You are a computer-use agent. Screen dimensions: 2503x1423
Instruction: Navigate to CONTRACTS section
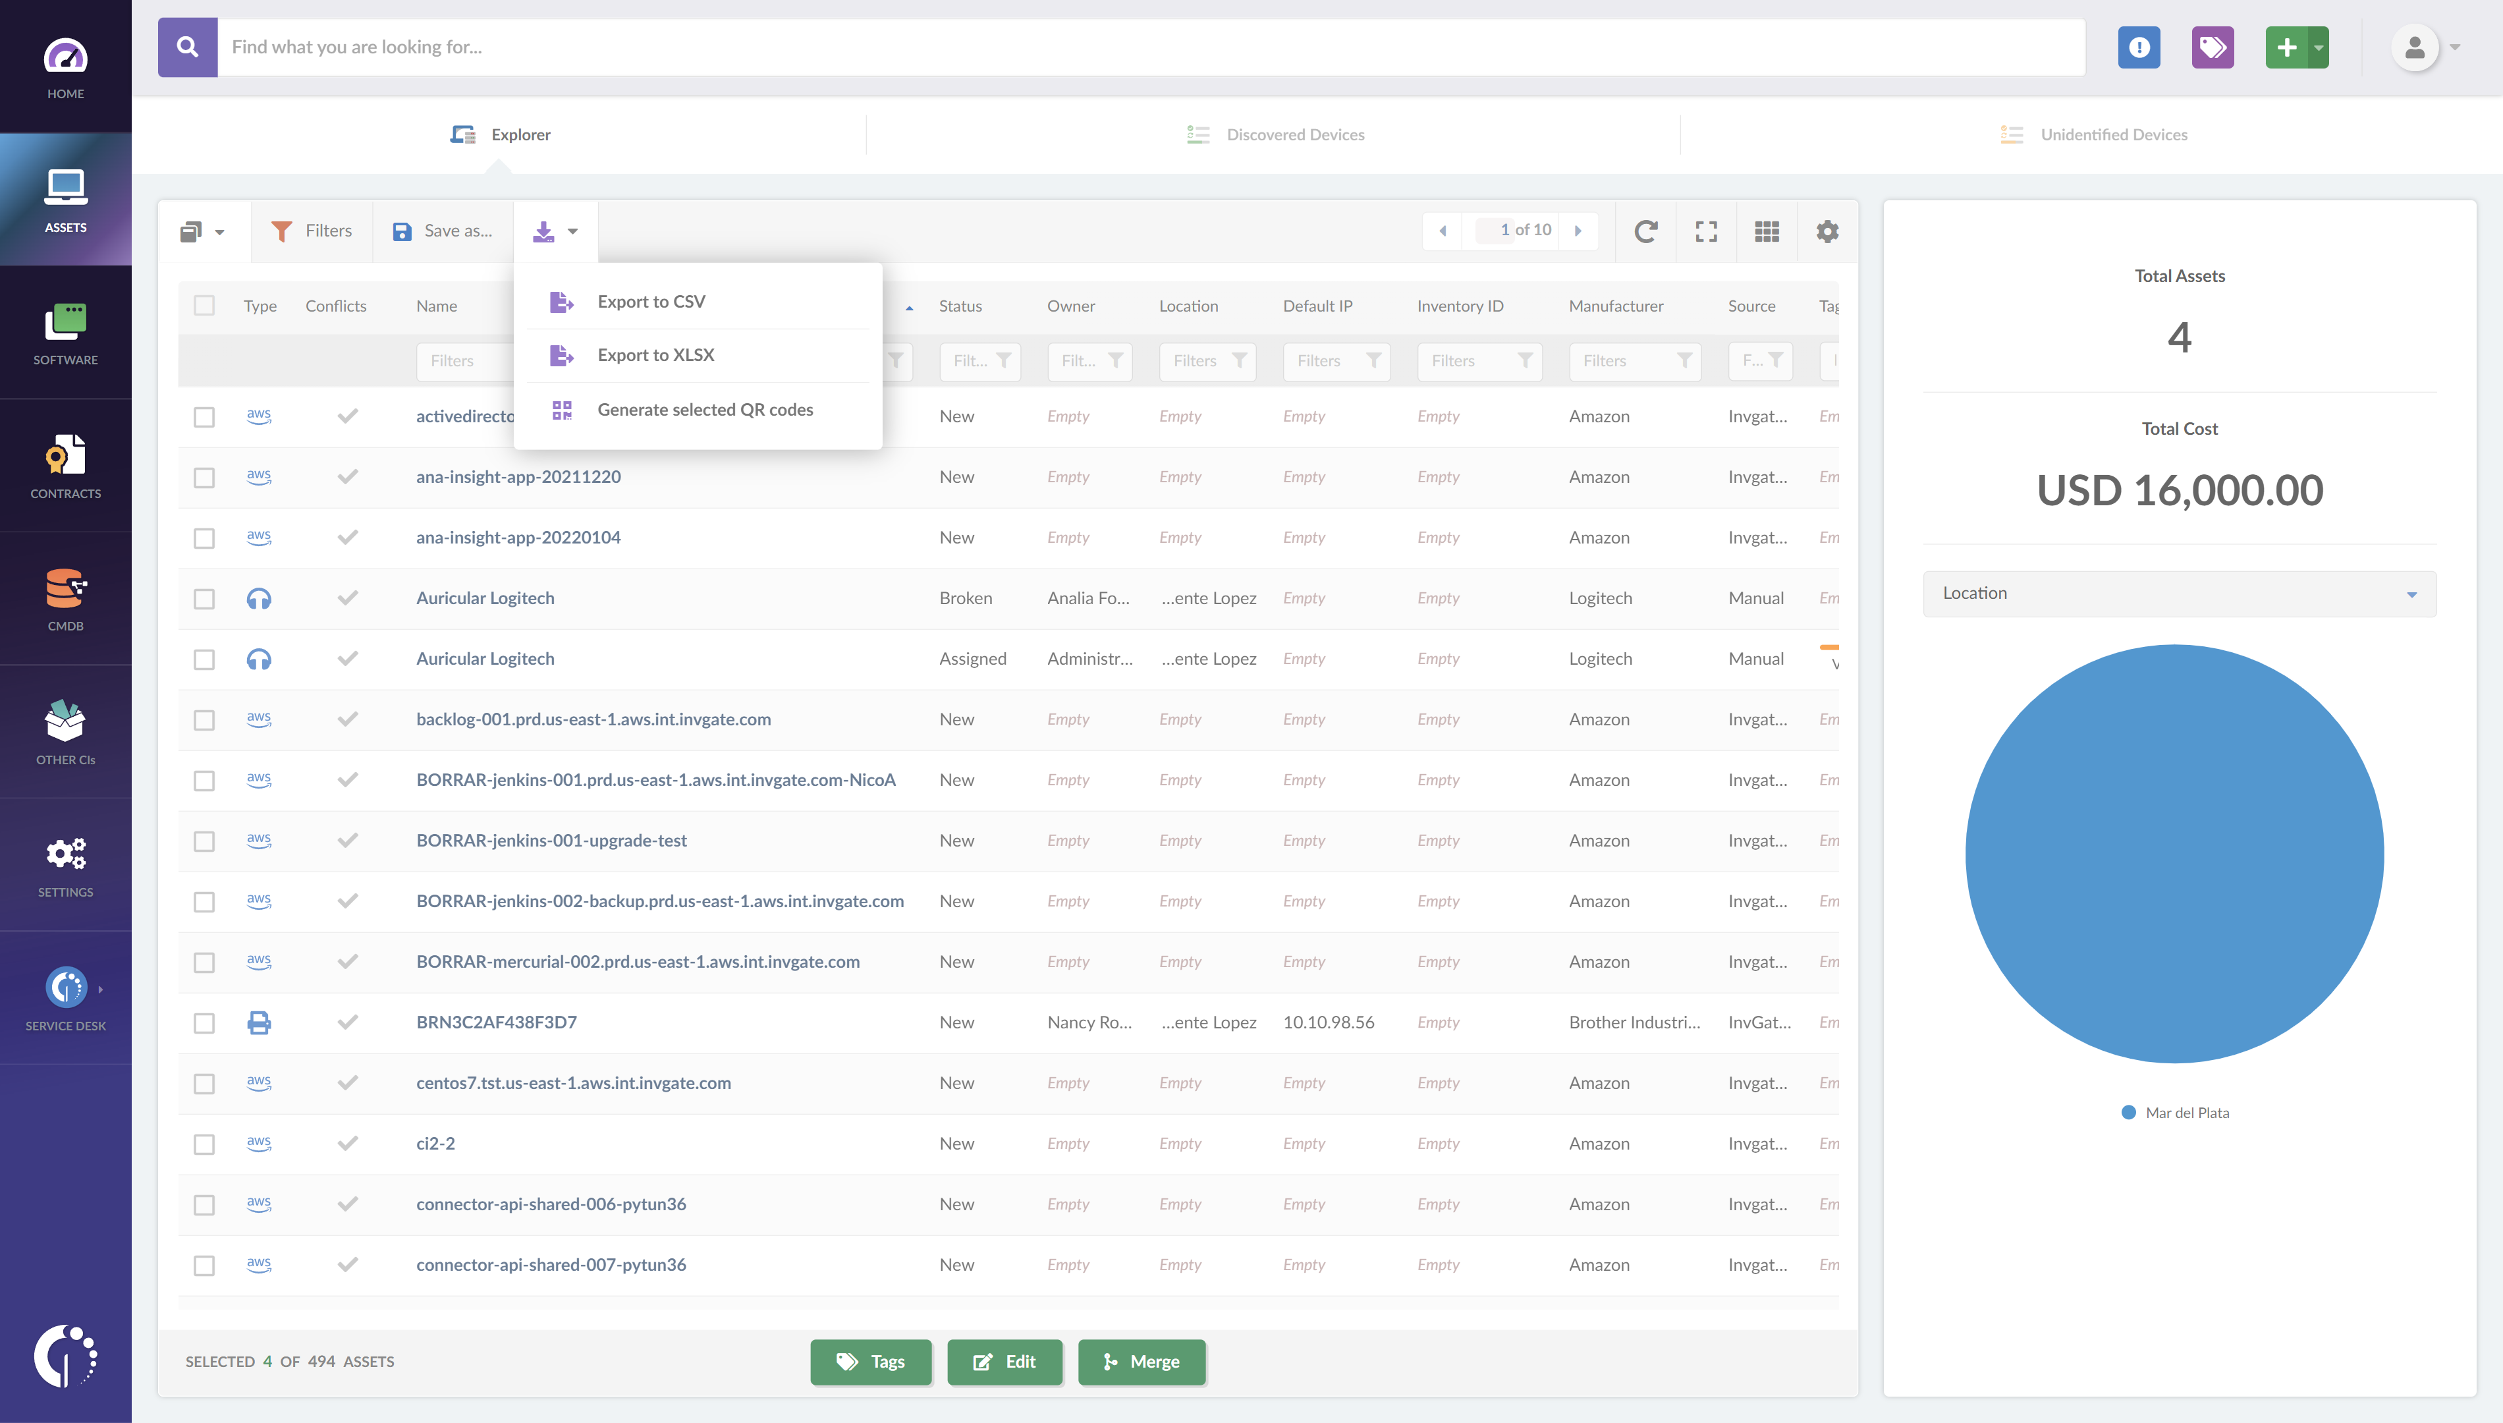coord(64,464)
